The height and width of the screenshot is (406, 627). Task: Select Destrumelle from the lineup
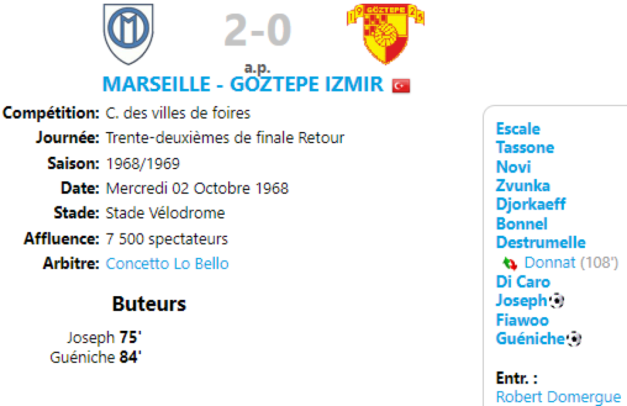pos(541,243)
